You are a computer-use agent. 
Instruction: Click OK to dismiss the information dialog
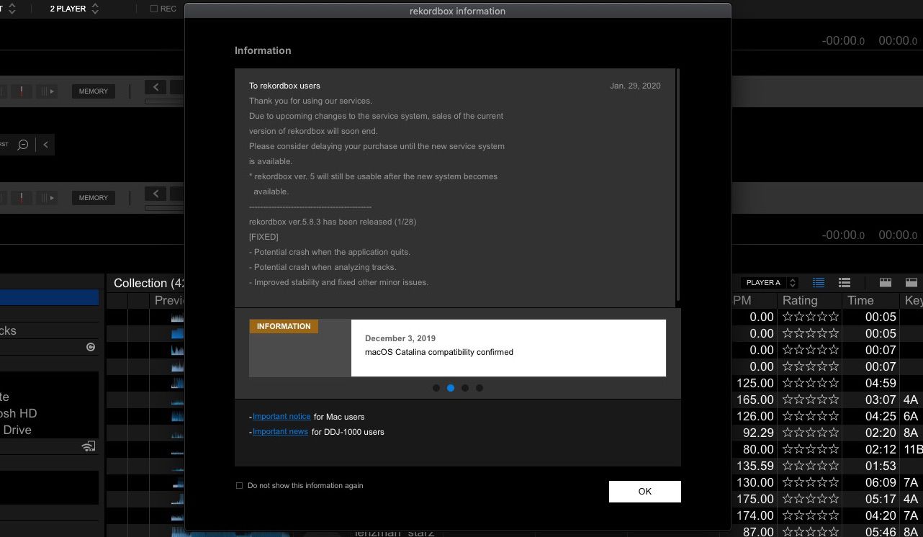pos(645,492)
